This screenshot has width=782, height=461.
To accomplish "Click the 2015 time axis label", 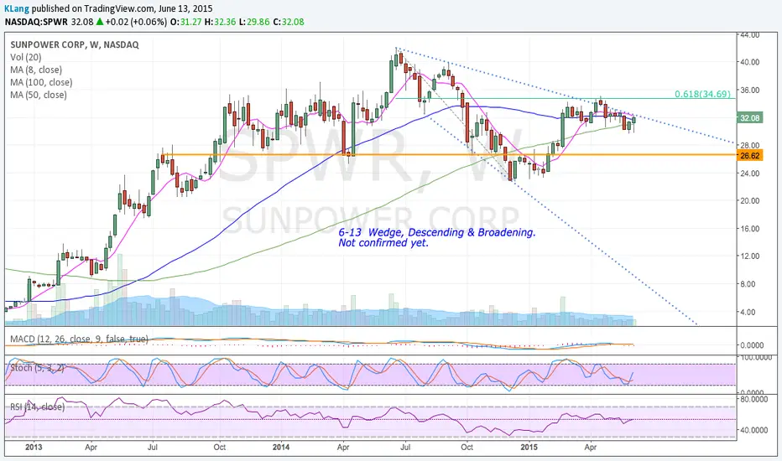I will [529, 447].
